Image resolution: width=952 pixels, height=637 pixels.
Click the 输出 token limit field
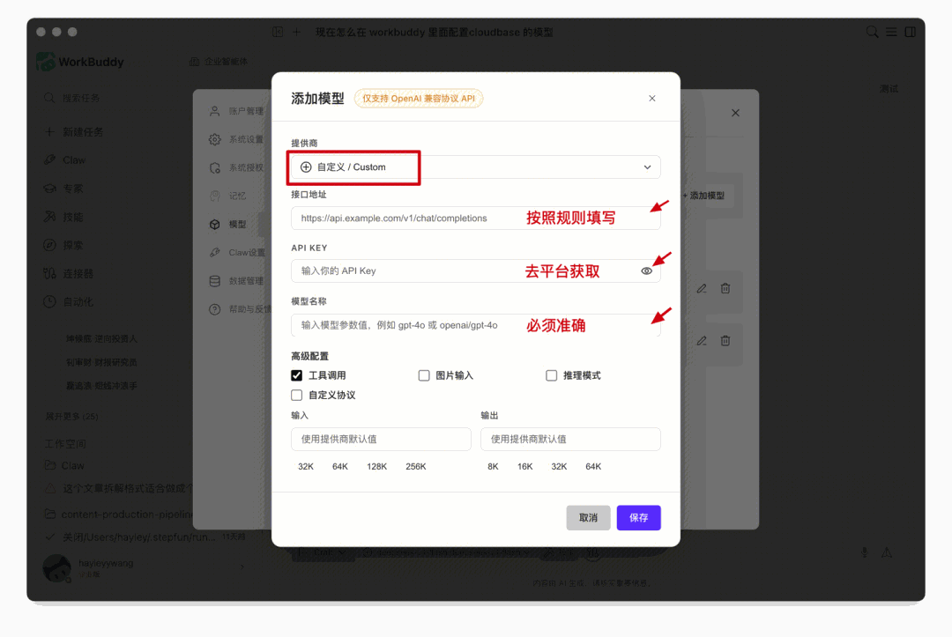point(570,439)
